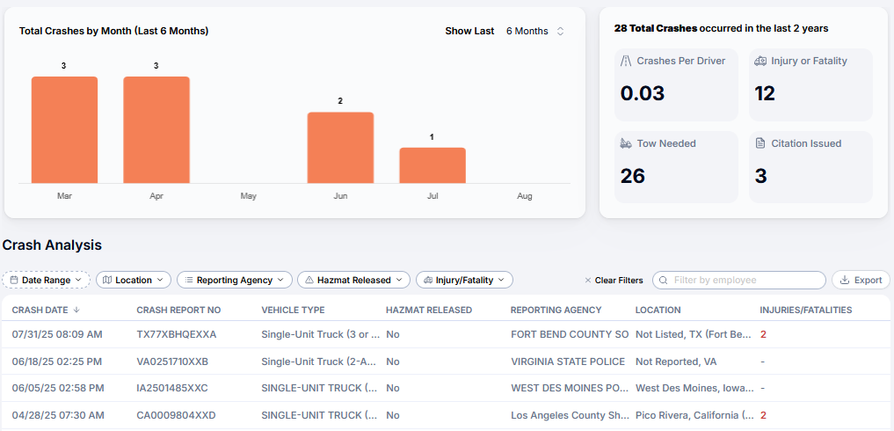This screenshot has height=431, width=894.
Task: Select the June bar in crash chart
Action: 340,147
